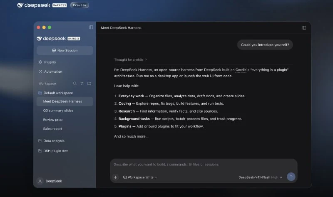Click the 'Meet DeepSeek Harness' chat title
The image size is (333, 197).
tap(121, 28)
